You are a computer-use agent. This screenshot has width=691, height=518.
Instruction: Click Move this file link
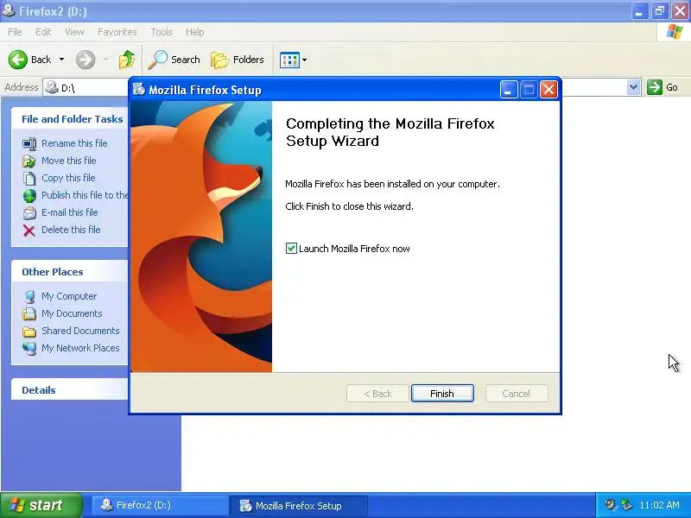tap(69, 161)
